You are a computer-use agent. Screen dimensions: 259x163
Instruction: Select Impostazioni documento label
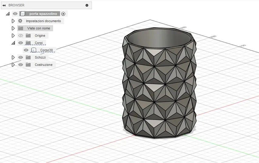pos(43,21)
